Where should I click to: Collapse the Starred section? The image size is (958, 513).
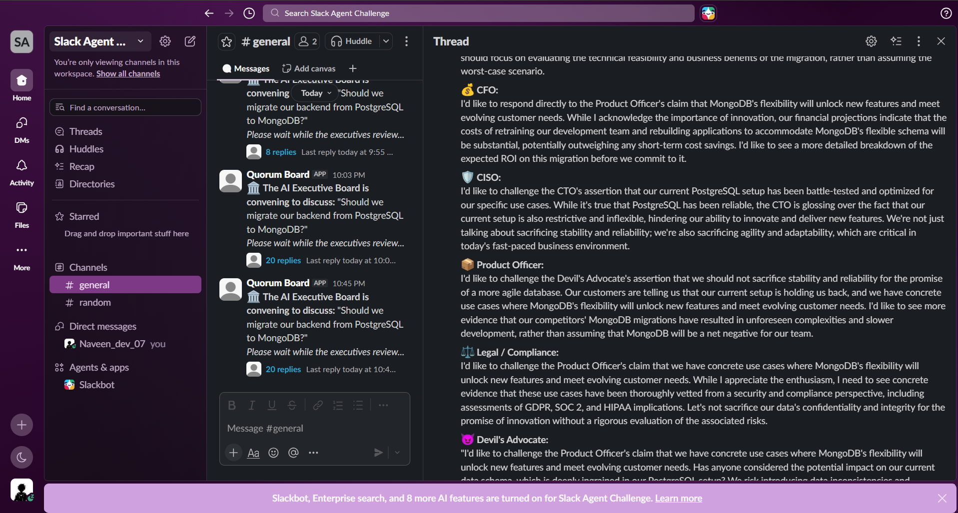click(x=84, y=216)
